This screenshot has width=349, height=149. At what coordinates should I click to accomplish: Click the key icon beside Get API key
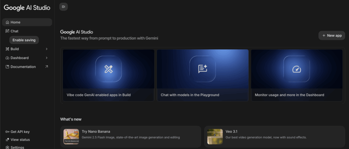pos(7,132)
